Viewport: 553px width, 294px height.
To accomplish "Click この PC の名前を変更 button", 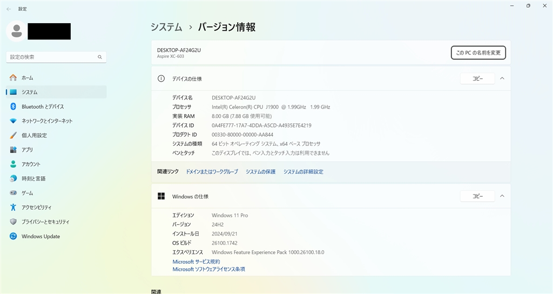I will pyautogui.click(x=478, y=52).
